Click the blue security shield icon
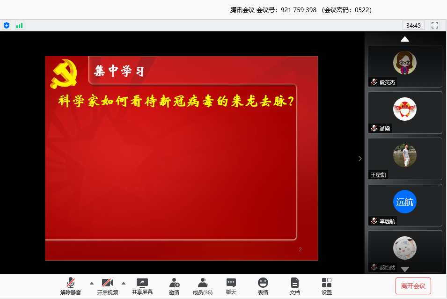 point(7,25)
